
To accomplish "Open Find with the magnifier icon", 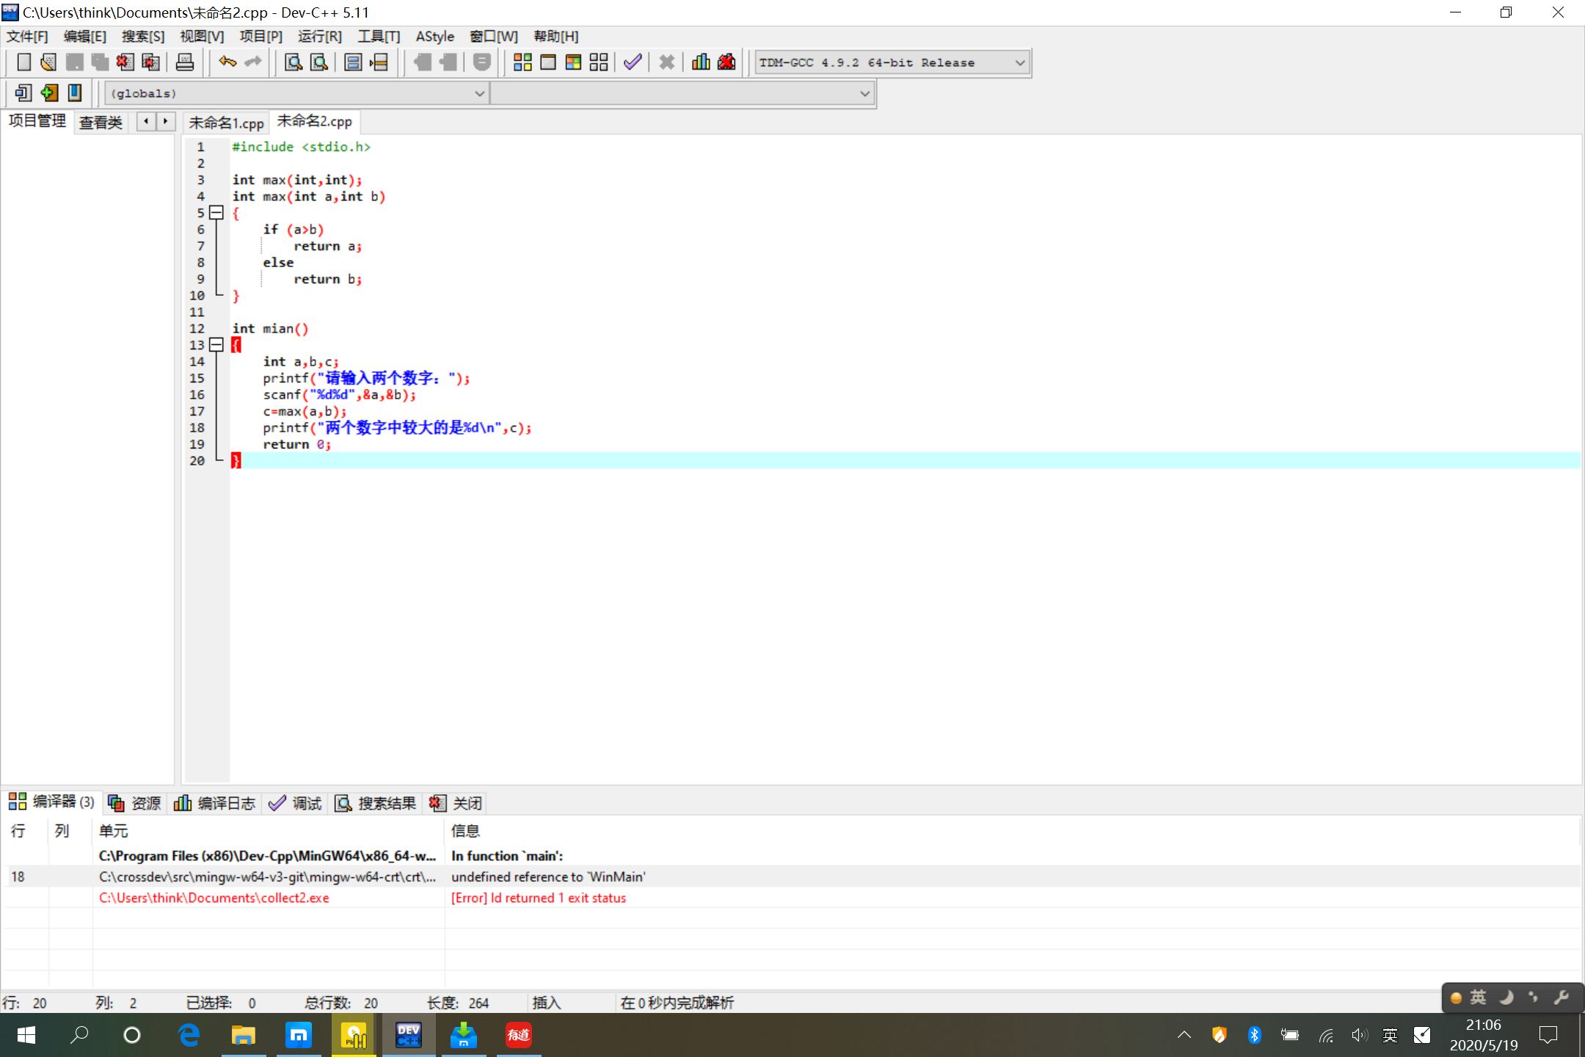I will [x=294, y=62].
